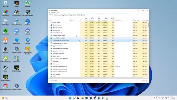Click the taskbar clock and date

173,98
